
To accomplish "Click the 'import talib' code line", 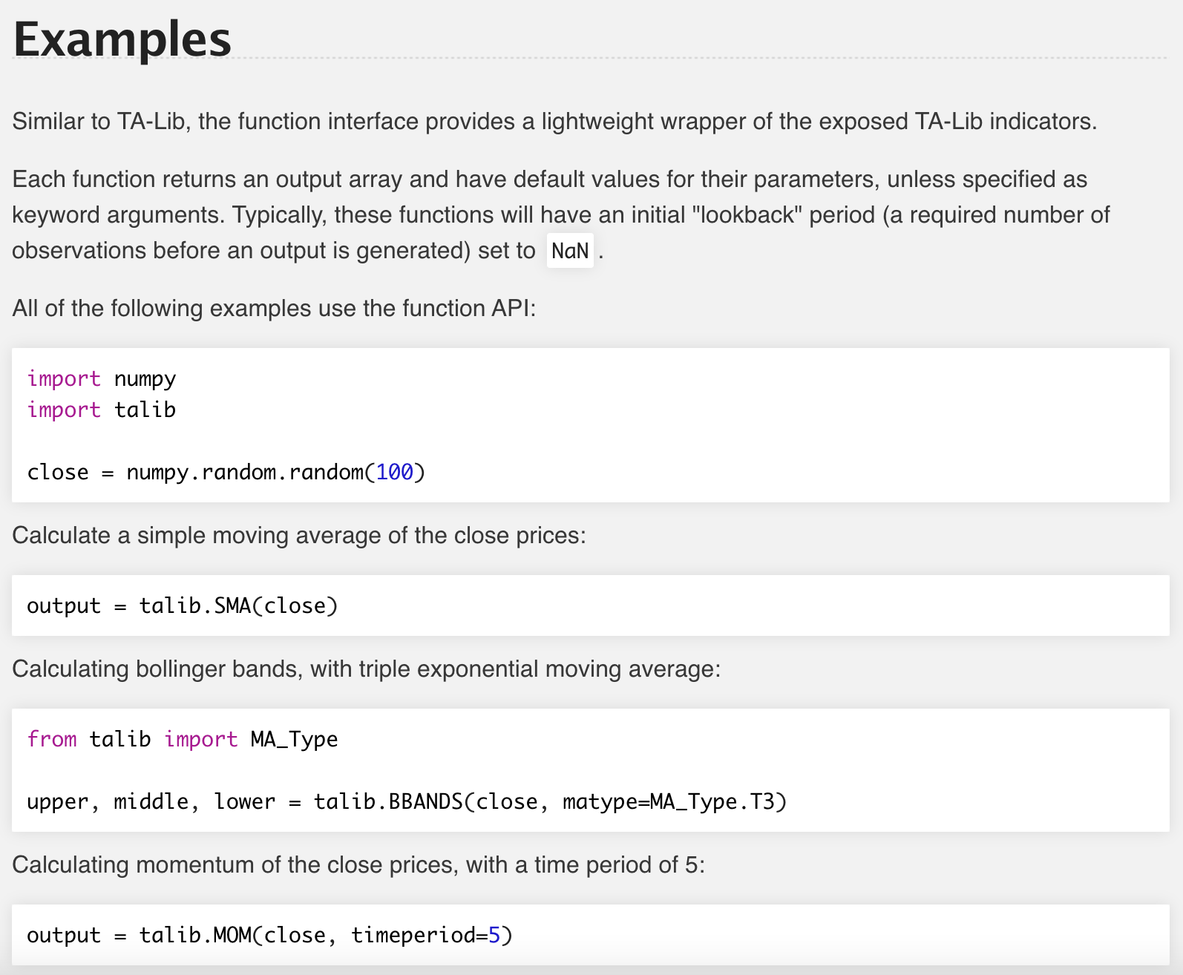I will pos(102,410).
